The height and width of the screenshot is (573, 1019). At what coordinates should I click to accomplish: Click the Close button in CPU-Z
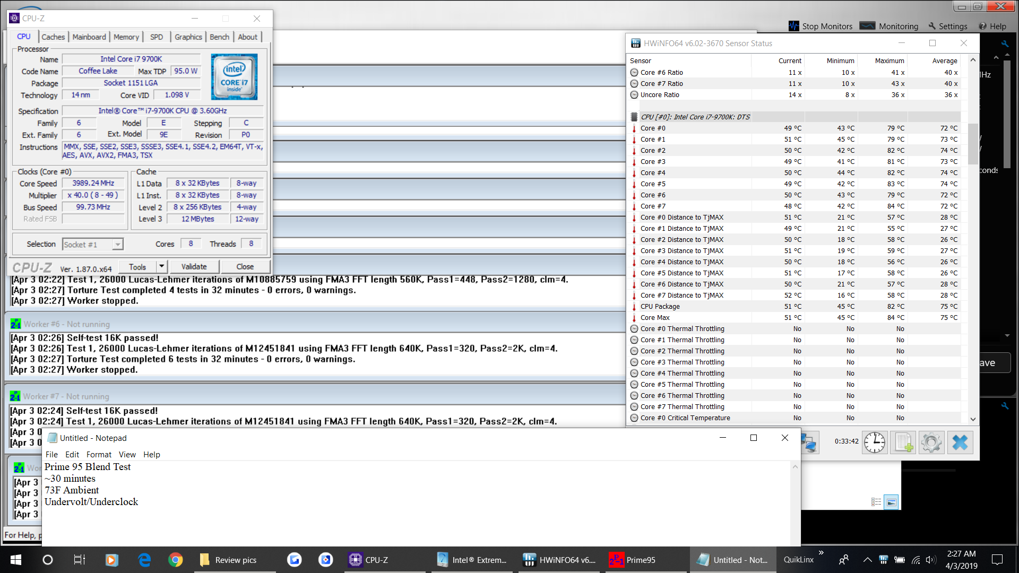click(x=245, y=266)
